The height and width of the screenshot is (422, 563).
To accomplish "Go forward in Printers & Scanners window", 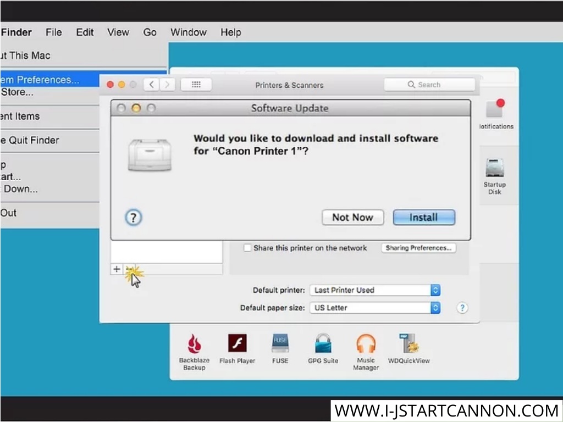I will coord(167,85).
